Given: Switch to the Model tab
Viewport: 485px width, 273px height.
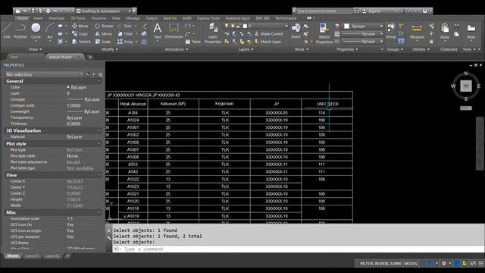Looking at the screenshot, I should point(13,256).
